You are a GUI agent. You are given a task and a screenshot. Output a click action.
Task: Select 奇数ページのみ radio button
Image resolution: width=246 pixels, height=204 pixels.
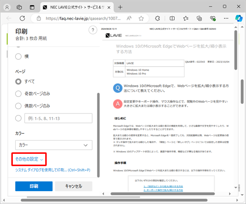[x=18, y=94]
